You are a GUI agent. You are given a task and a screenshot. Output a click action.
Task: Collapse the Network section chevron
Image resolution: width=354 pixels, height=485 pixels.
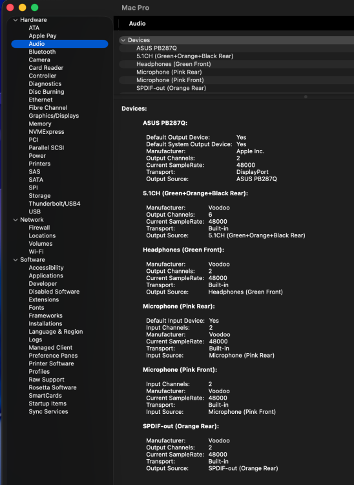(16, 220)
